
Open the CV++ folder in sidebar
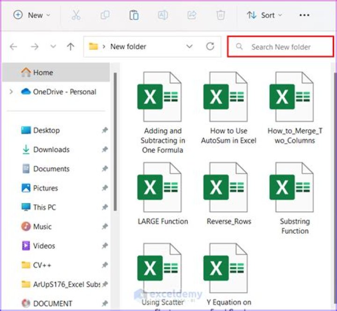tap(37, 265)
